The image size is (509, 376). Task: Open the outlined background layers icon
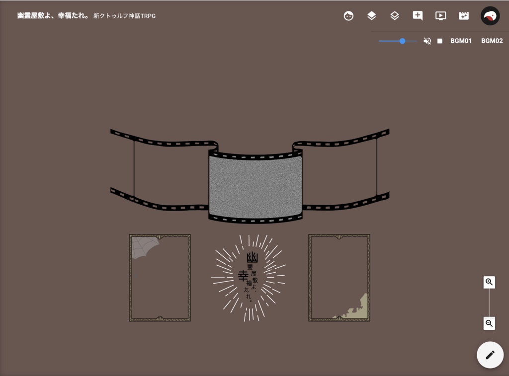click(394, 15)
